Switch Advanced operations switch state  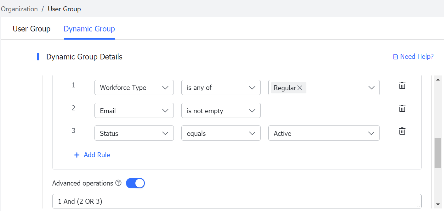pyautogui.click(x=135, y=183)
